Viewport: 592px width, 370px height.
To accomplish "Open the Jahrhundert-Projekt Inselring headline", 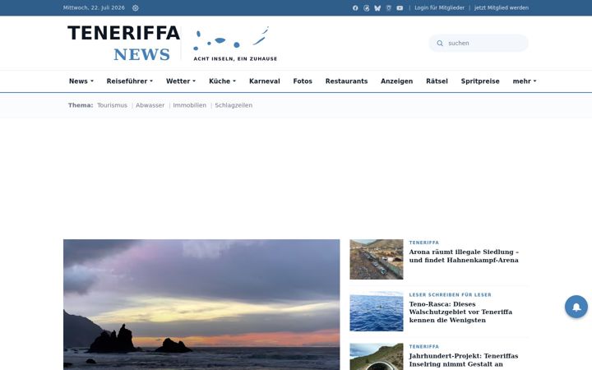I will pyautogui.click(x=464, y=360).
